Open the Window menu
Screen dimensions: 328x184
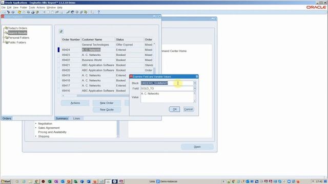pos(51,8)
